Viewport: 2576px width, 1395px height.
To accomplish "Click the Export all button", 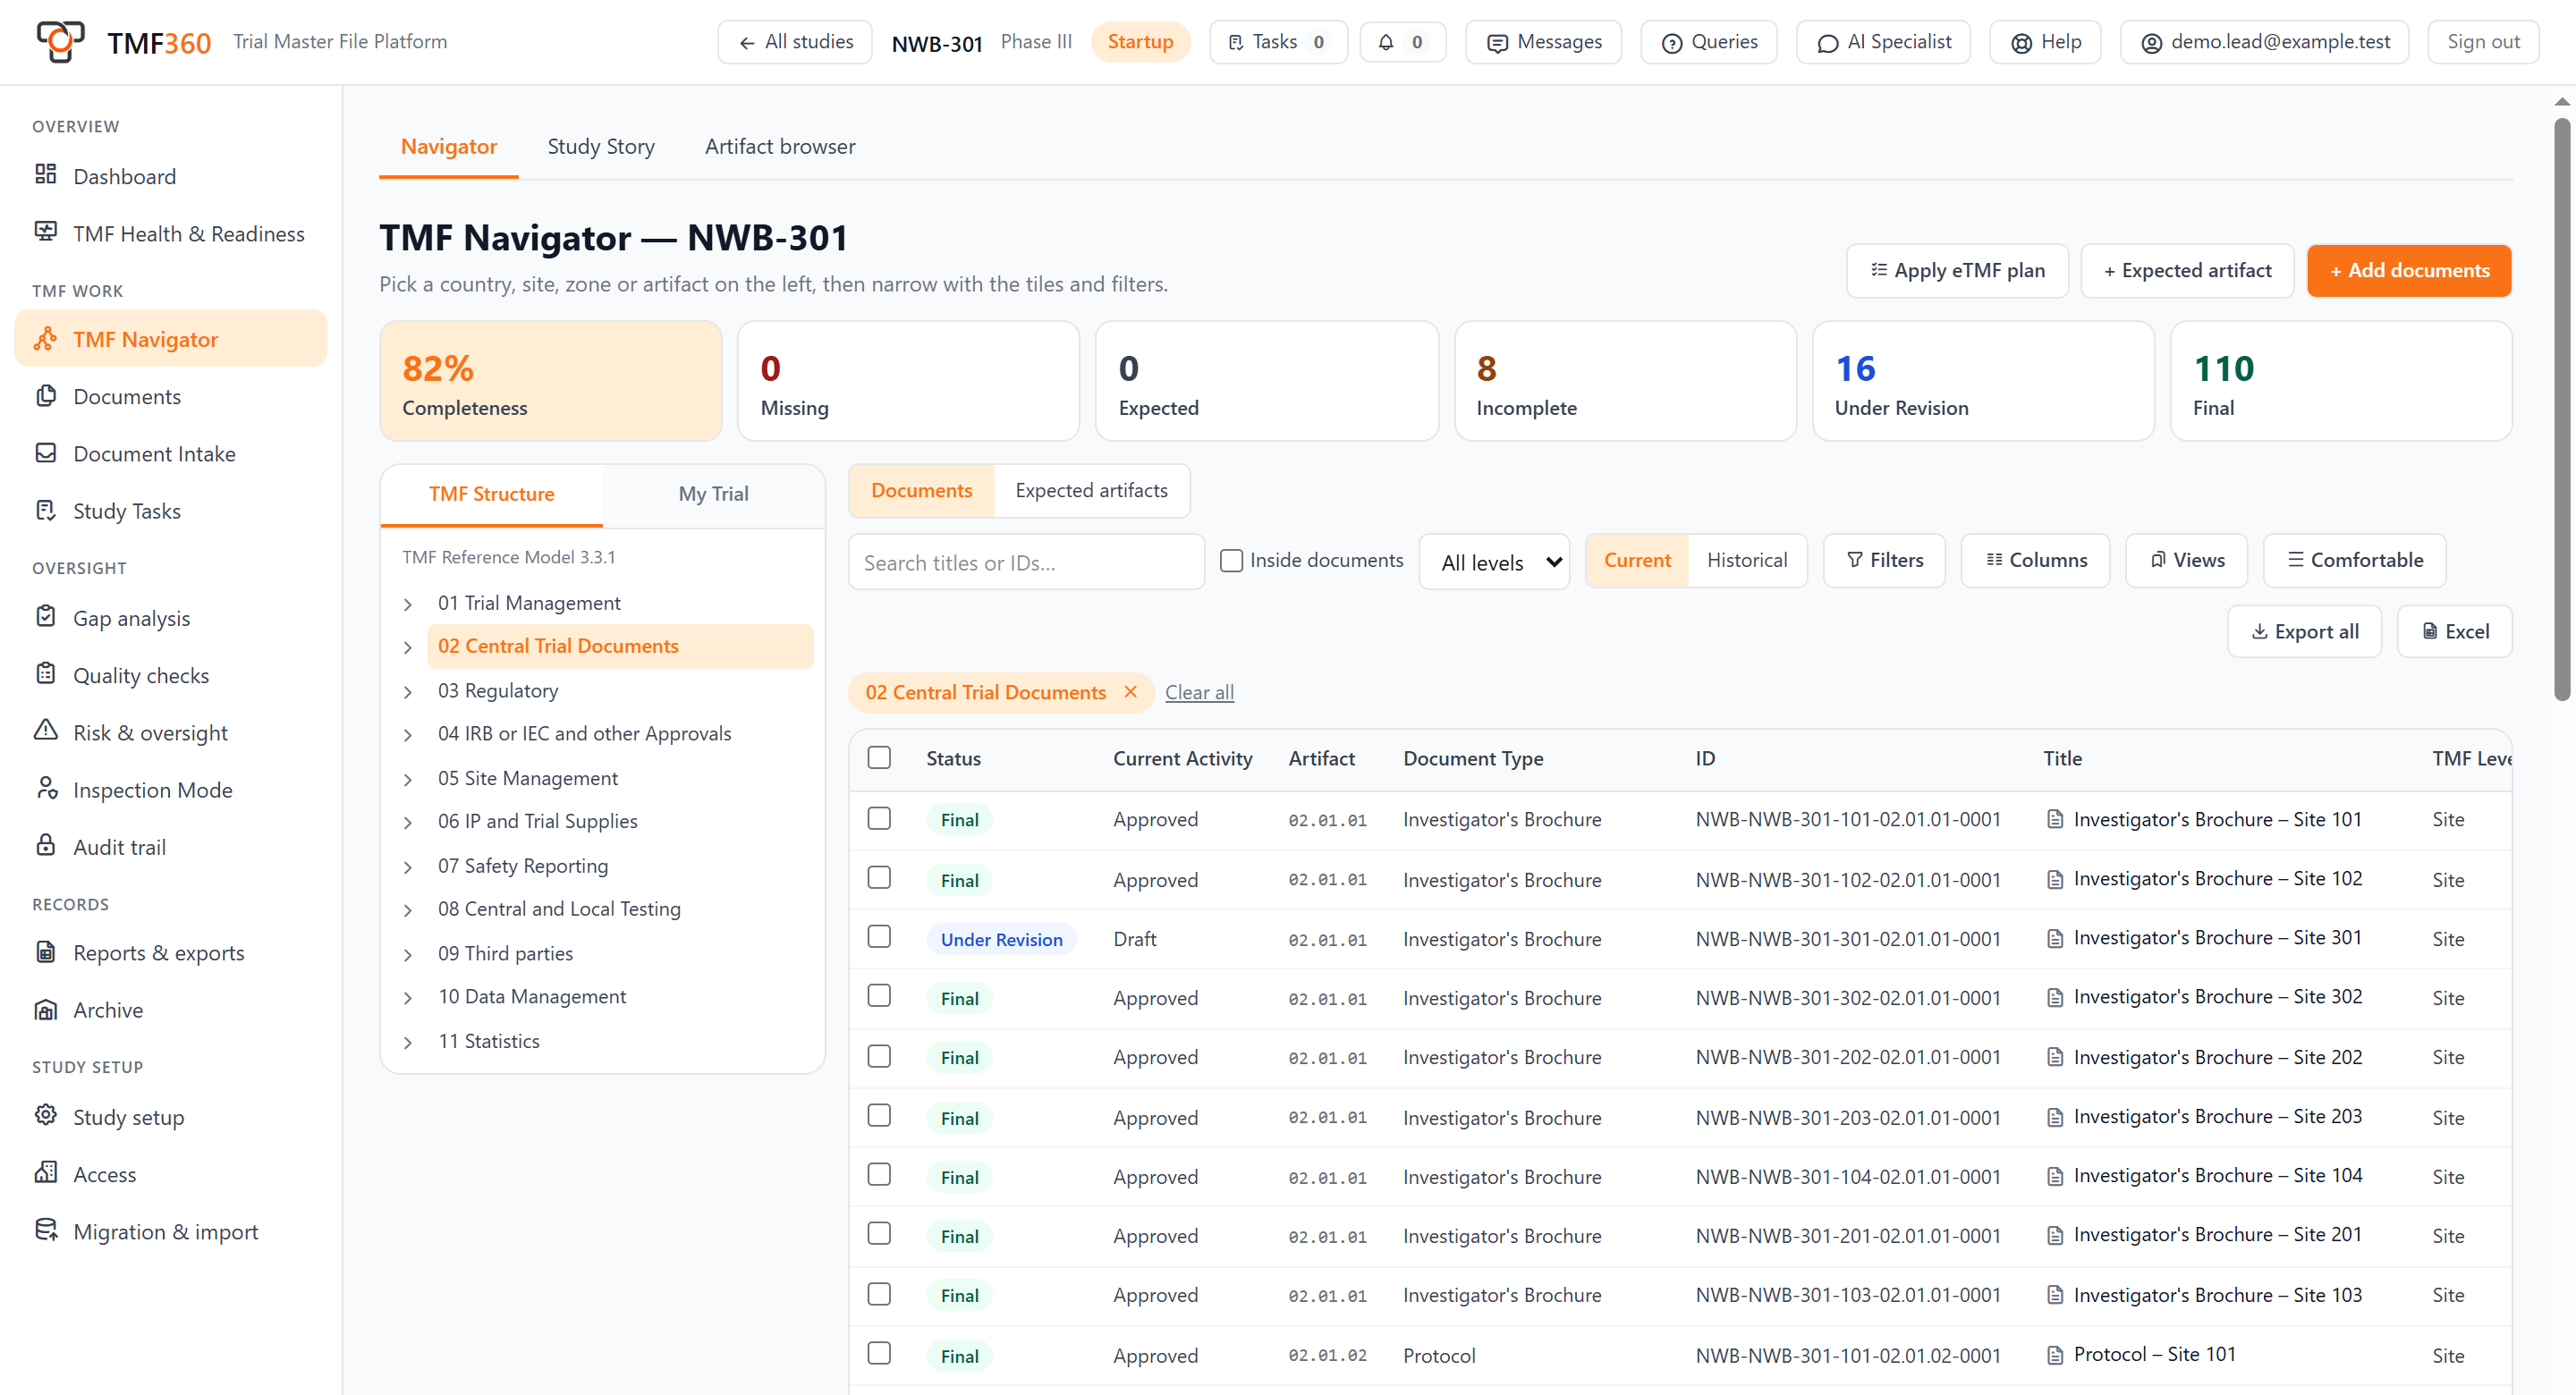I will click(2304, 632).
